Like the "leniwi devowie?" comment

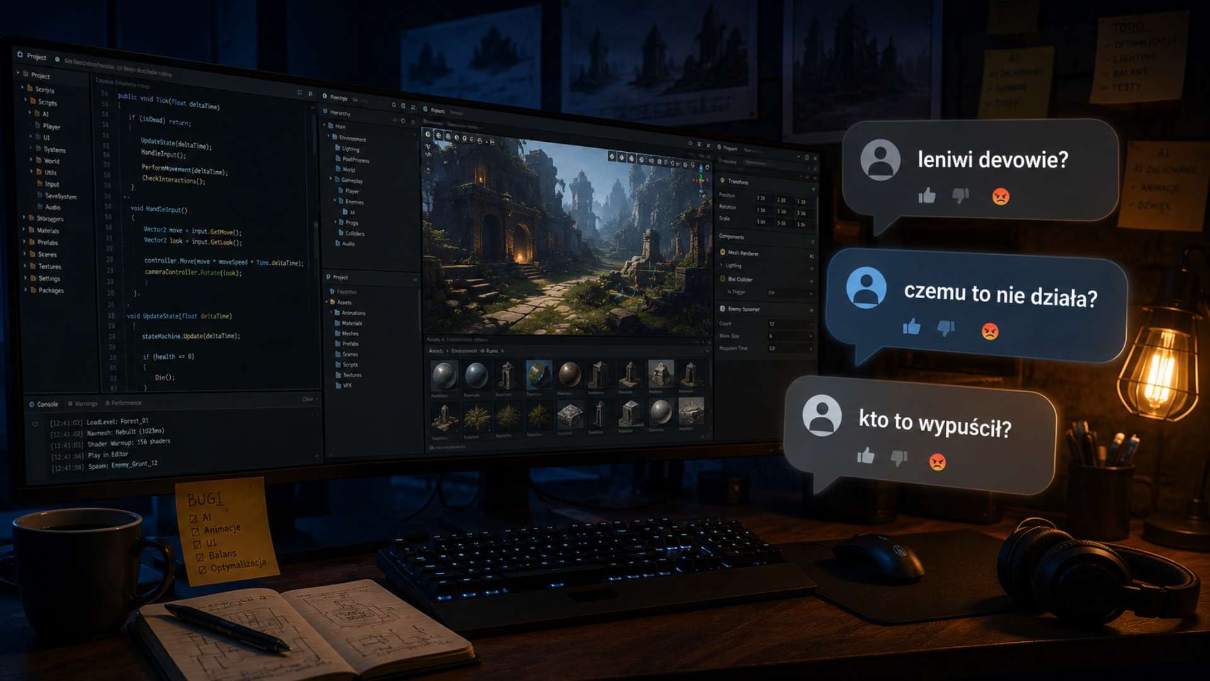click(927, 196)
